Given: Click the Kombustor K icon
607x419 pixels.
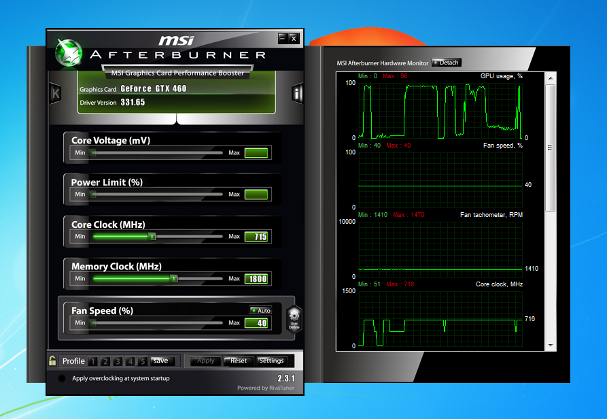Looking at the screenshot, I should pos(55,94).
